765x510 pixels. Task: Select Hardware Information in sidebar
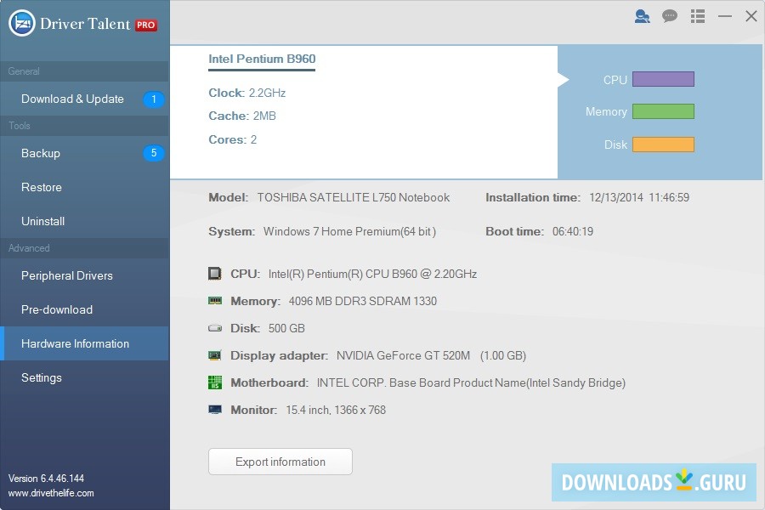(84, 343)
